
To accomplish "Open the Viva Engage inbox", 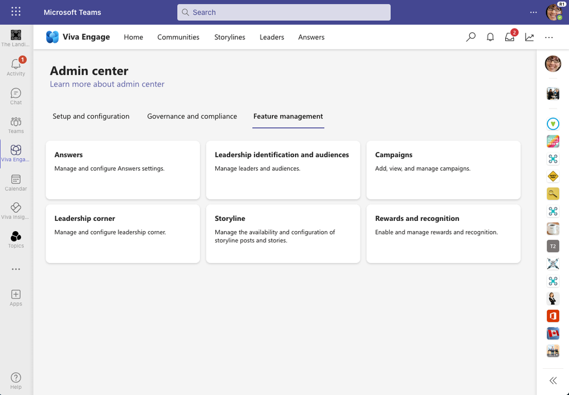I will [510, 37].
